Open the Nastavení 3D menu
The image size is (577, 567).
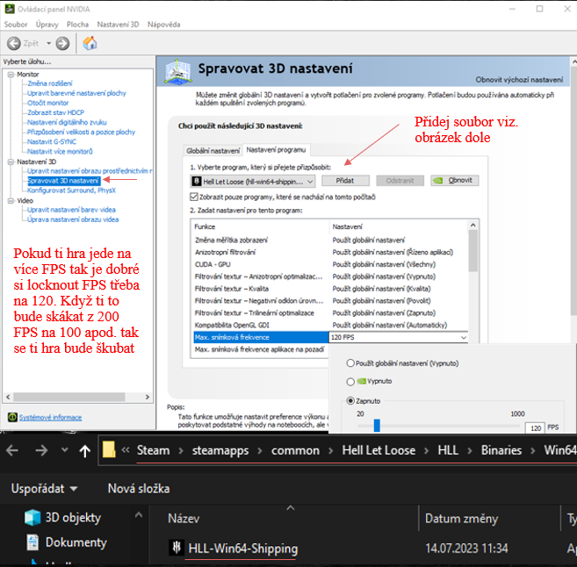118,25
